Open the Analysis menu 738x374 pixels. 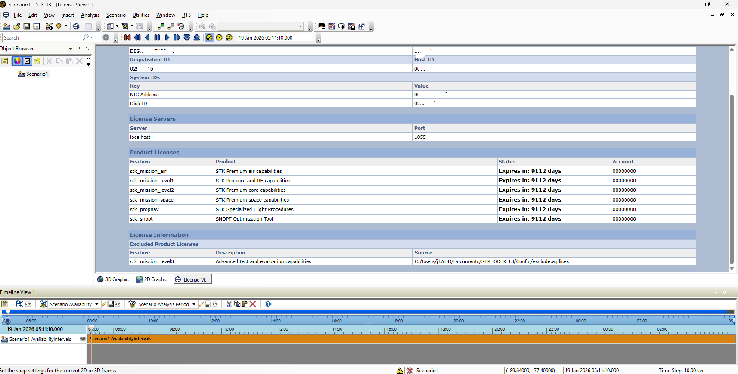click(90, 15)
